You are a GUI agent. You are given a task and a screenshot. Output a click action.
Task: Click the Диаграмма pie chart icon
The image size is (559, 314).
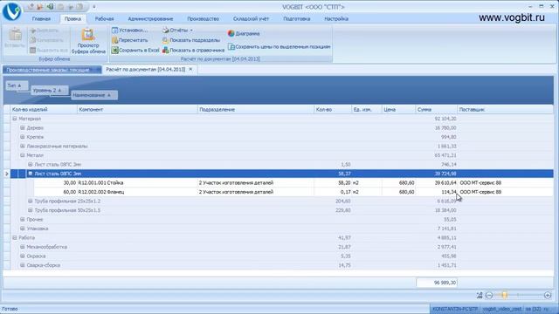click(231, 33)
